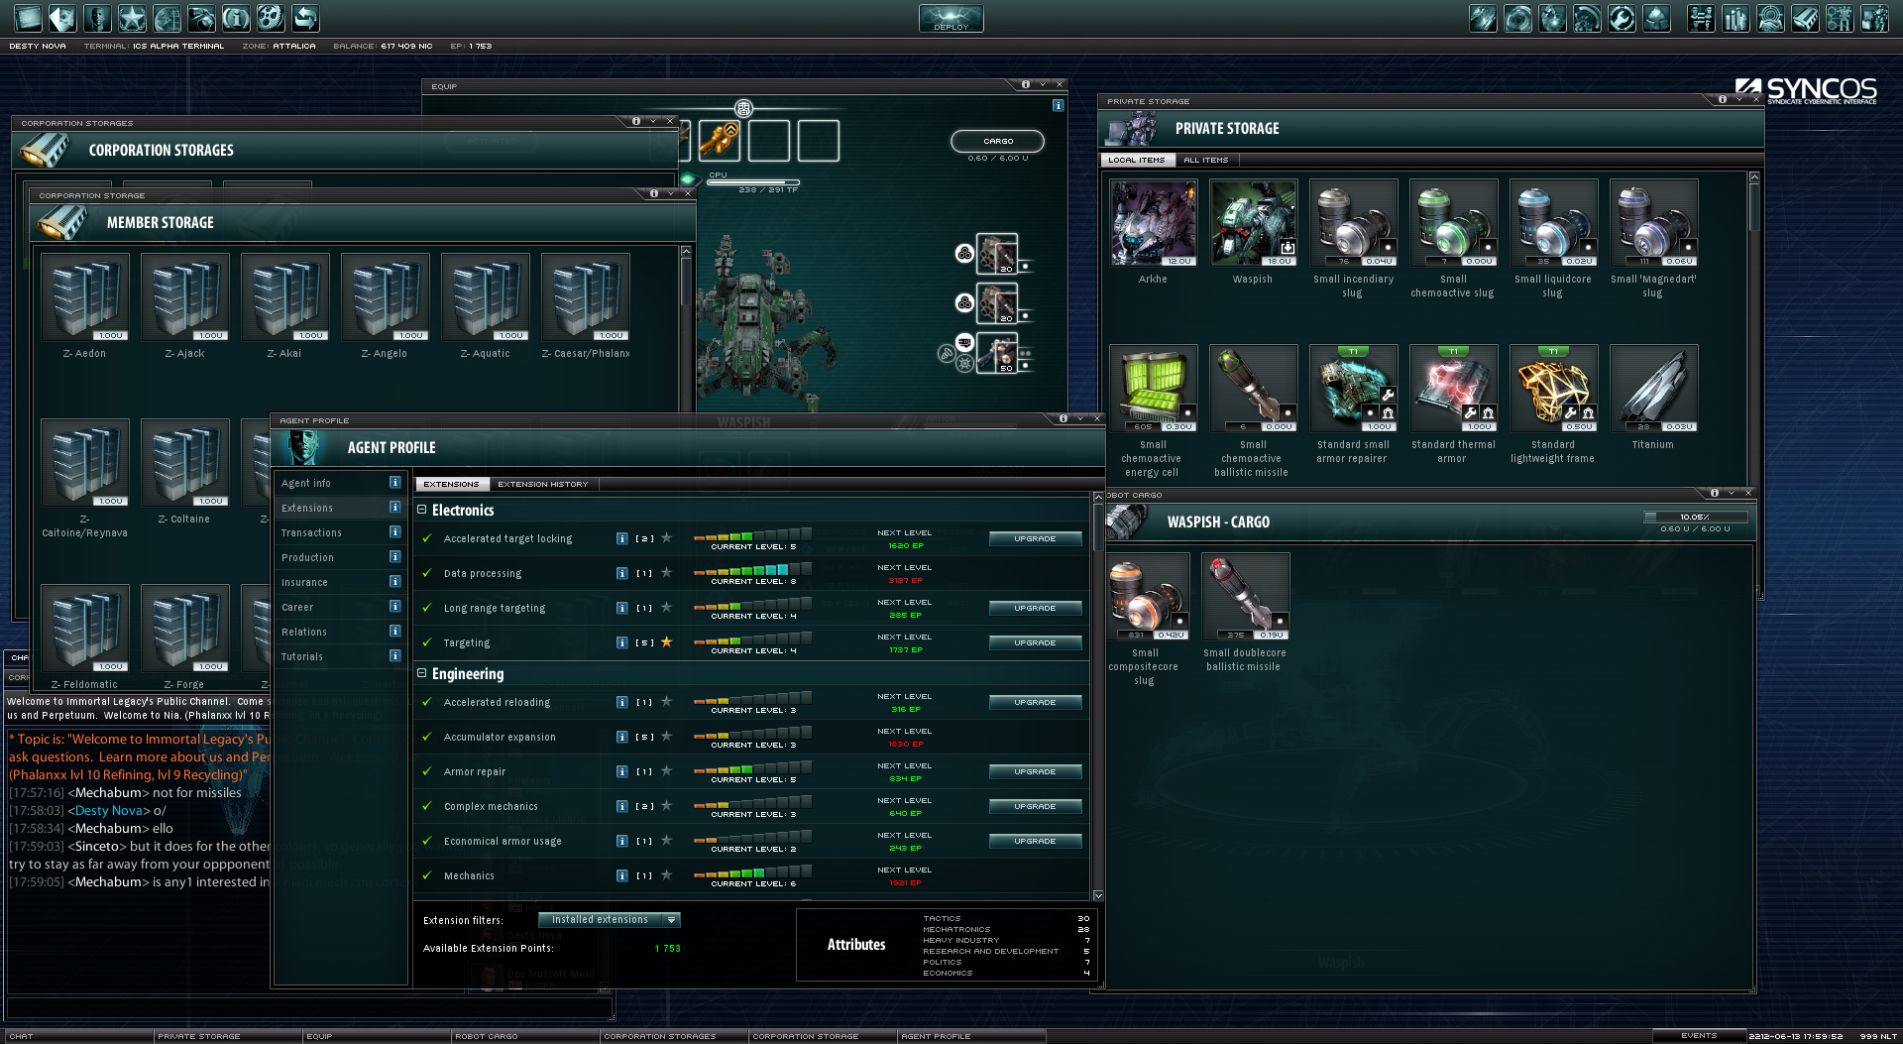Open info for Data processing extension

tap(621, 573)
